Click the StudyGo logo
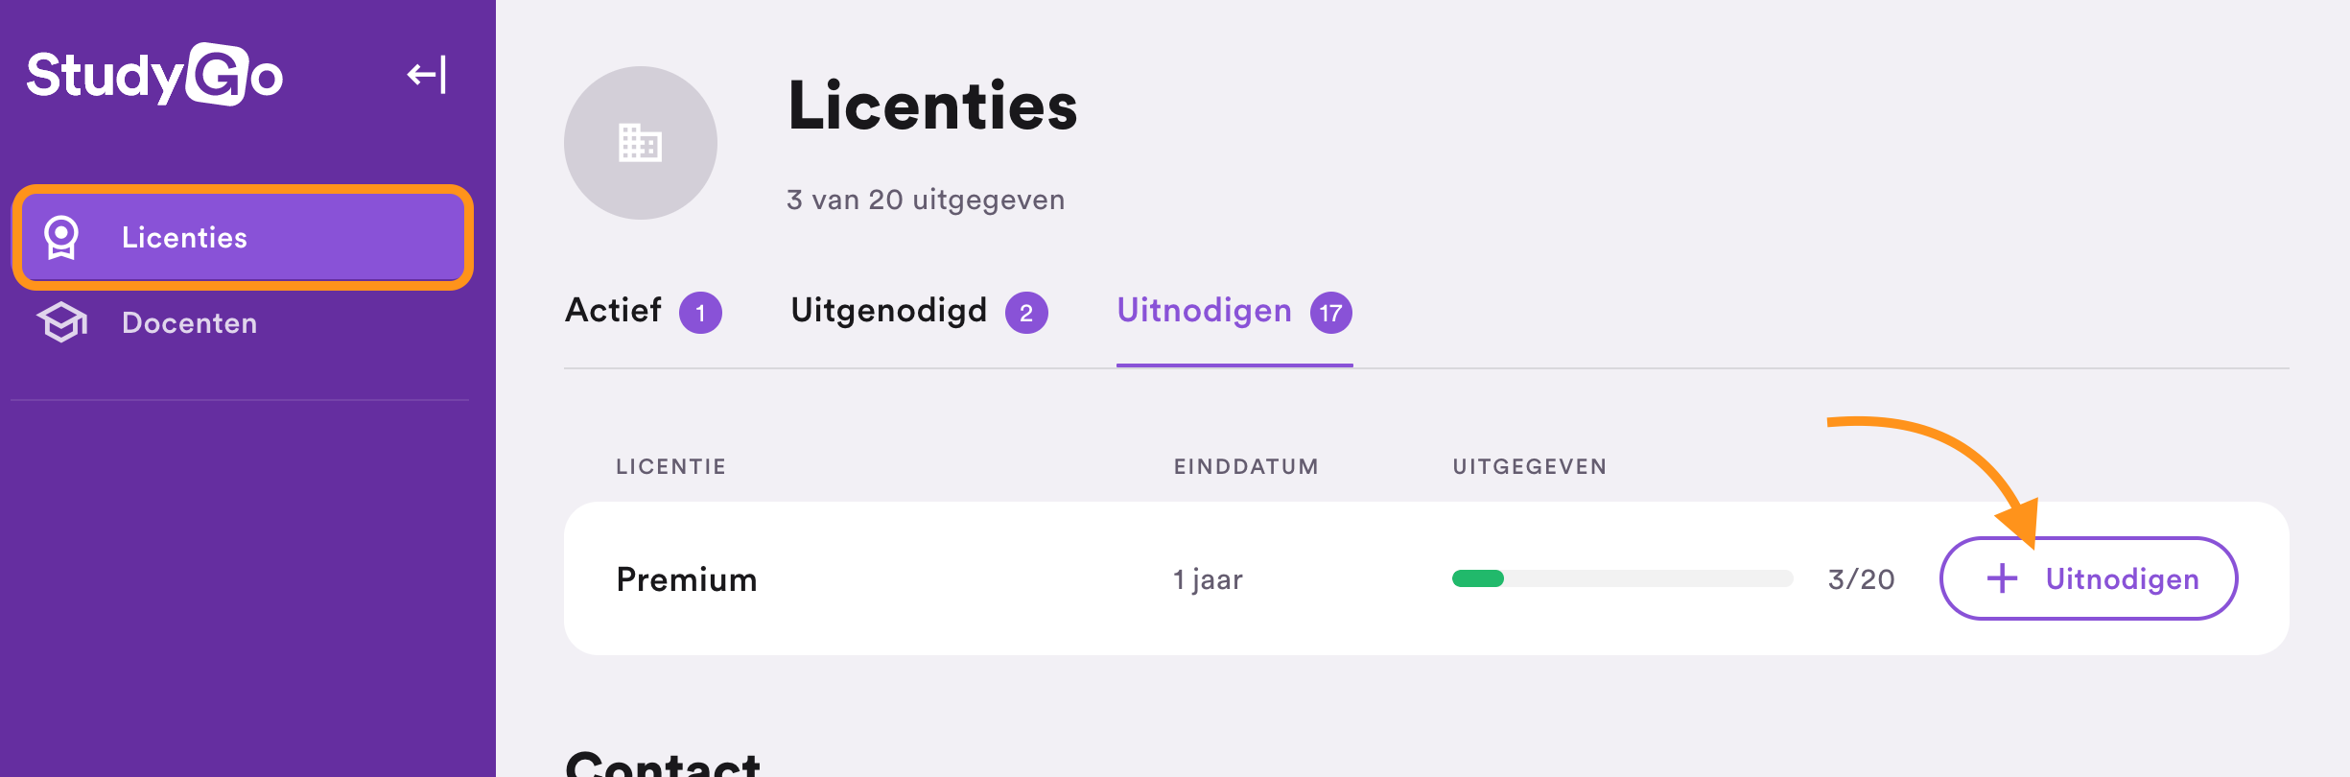2350x777 pixels. pos(154,75)
